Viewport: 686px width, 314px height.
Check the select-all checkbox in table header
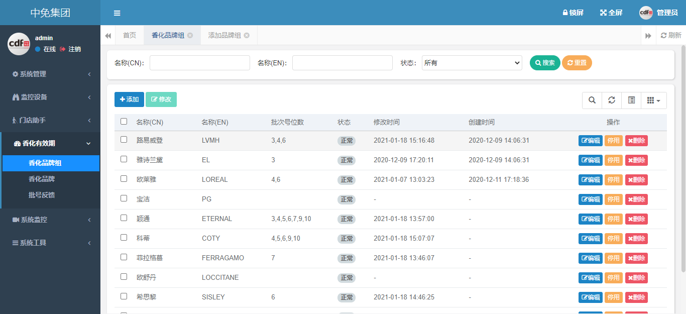[x=124, y=122]
